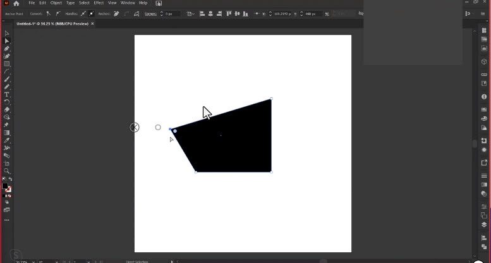This screenshot has height=263, width=491.
Task: Remove selected anchor points
Action: pos(116,13)
